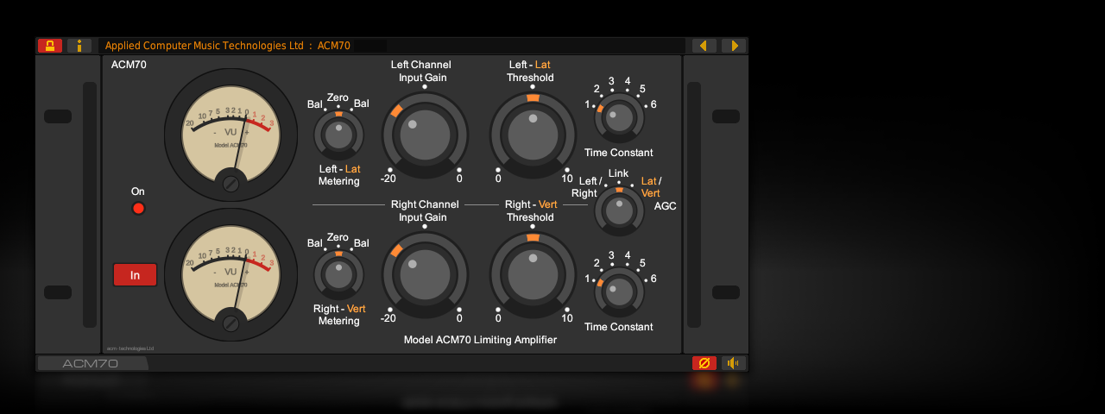This screenshot has width=1105, height=414.
Task: Click the upper Time Constant rotary switch
Action: coord(619,118)
